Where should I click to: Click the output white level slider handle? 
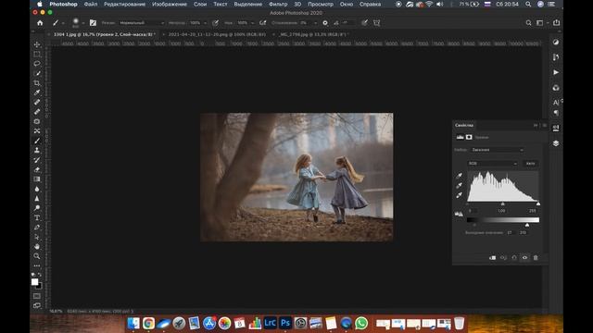click(x=527, y=225)
